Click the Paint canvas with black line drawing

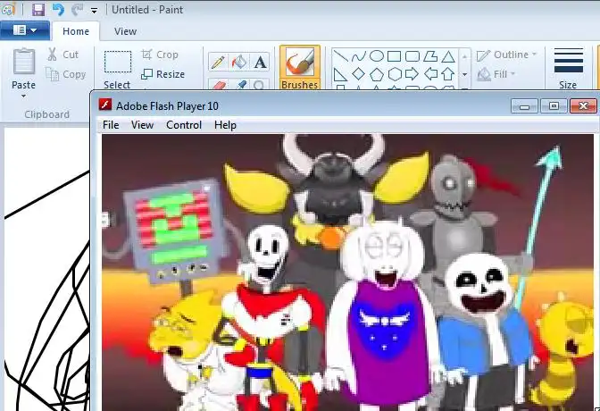[x=46, y=268]
